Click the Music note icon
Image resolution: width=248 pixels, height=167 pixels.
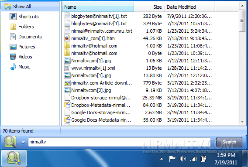13,67
